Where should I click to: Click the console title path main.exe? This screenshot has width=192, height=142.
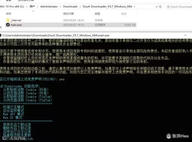click(56, 35)
